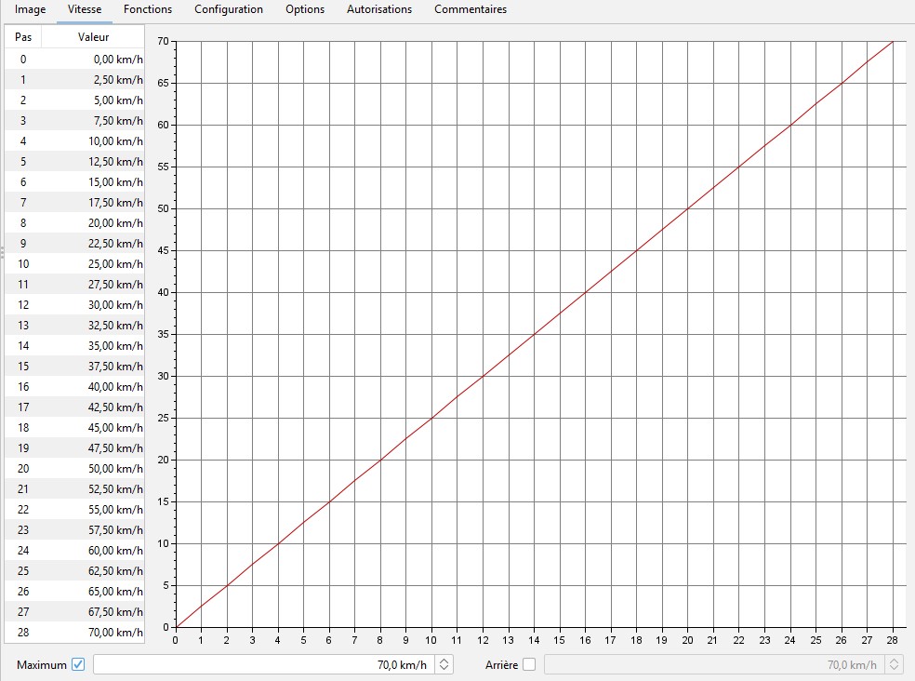Viewport: 915px width, 681px height.
Task: Open the Fonctions tab
Action: click(148, 9)
